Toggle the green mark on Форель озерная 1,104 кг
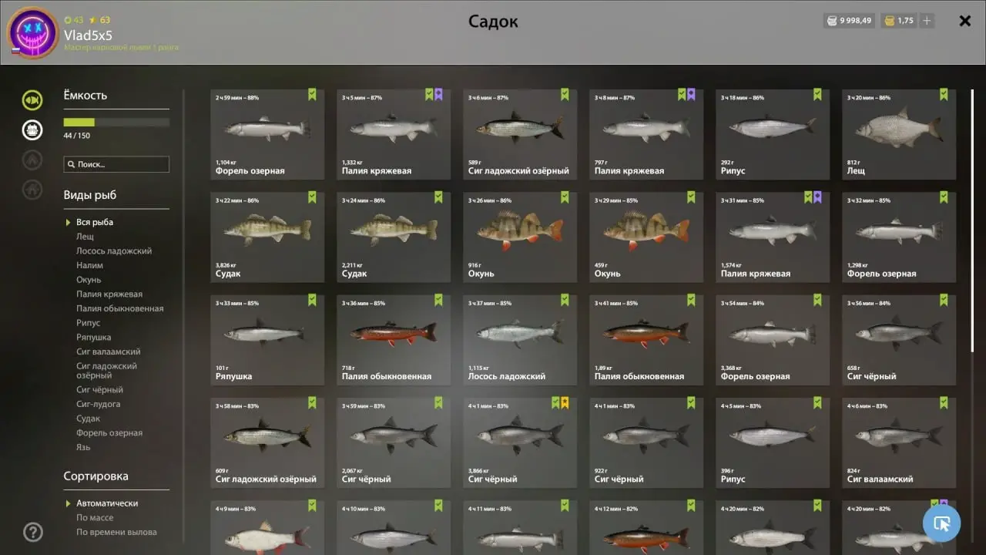This screenshot has height=555, width=986. (x=312, y=94)
